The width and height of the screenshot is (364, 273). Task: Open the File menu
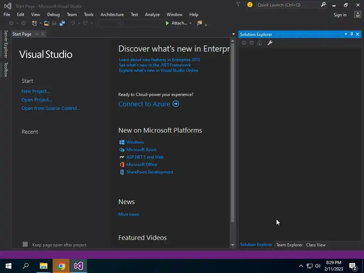7,14
